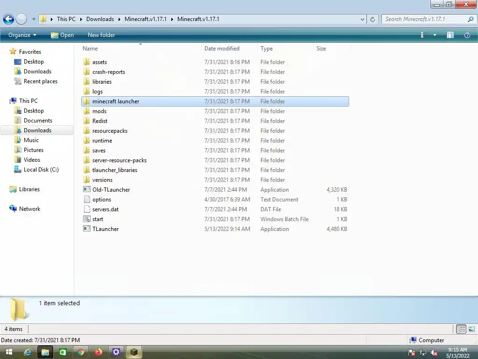Open the Minecraft block taskbar icon

click(x=134, y=352)
